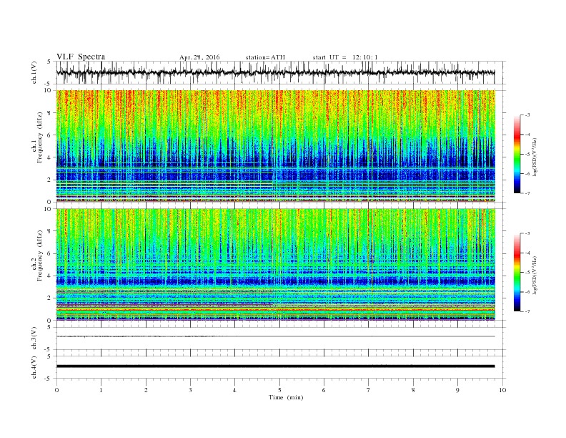566x438 pixels.
Task: Click the "ch.3(V)" axis label
Action: click(34, 339)
